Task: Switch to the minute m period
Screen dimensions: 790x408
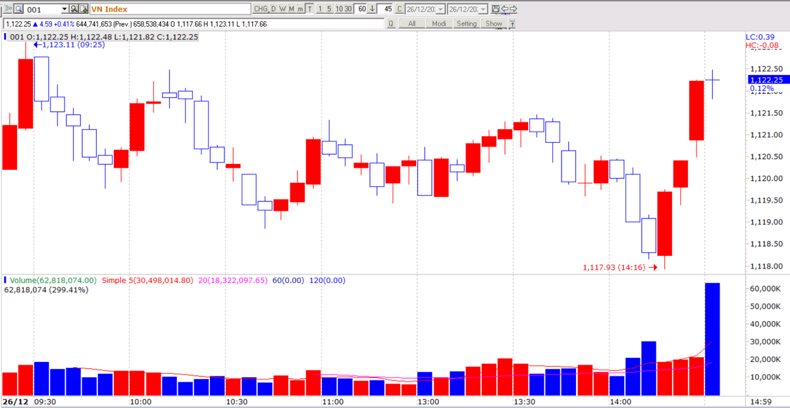Action: [300, 9]
